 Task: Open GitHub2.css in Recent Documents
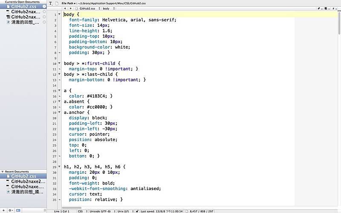point(23,176)
